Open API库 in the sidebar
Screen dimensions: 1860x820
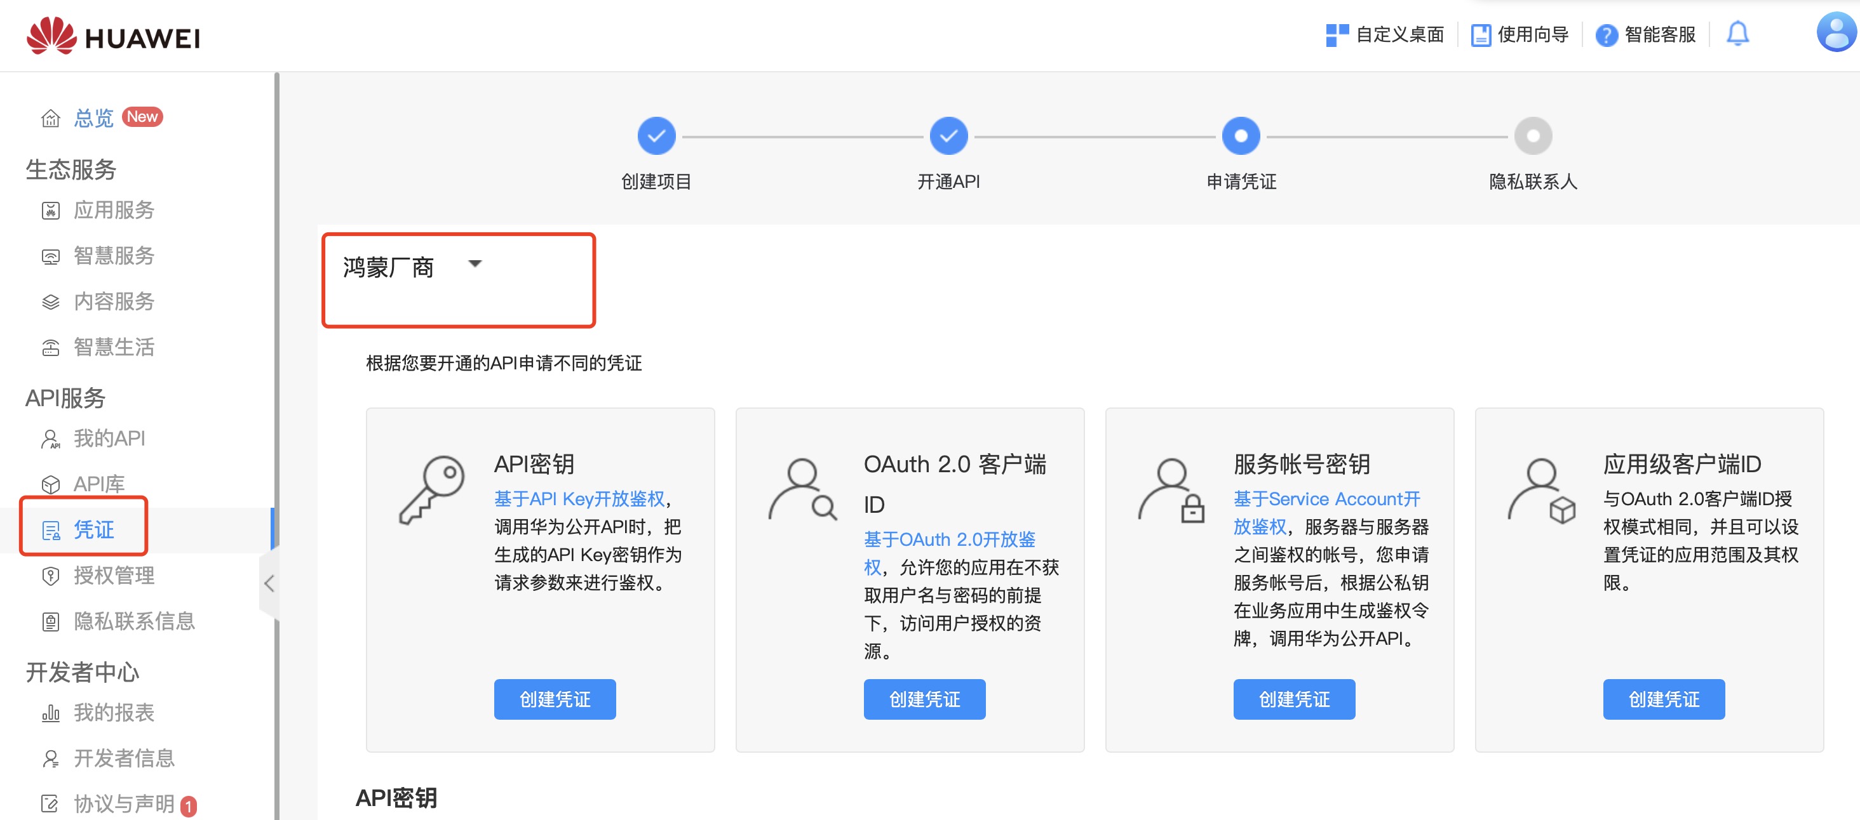(99, 484)
